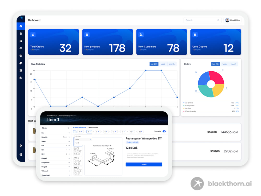Switch Orders panel to week
The width and height of the screenshot is (261, 196).
pos(224,64)
